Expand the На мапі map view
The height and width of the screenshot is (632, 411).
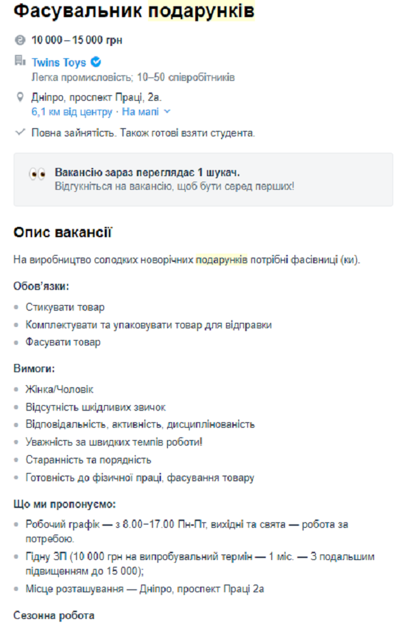coord(140,110)
